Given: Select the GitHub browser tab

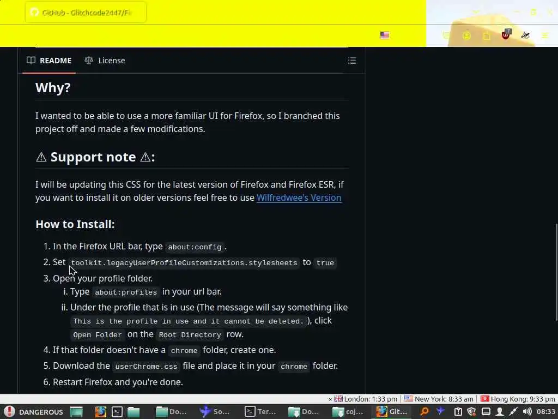Looking at the screenshot, I should 86,13.
